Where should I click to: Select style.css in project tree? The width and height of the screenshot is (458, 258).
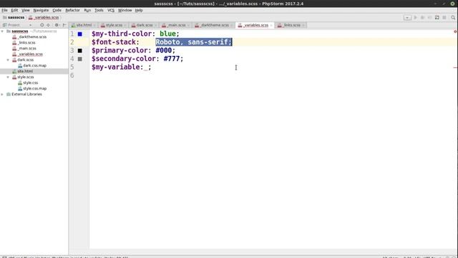pos(28,83)
